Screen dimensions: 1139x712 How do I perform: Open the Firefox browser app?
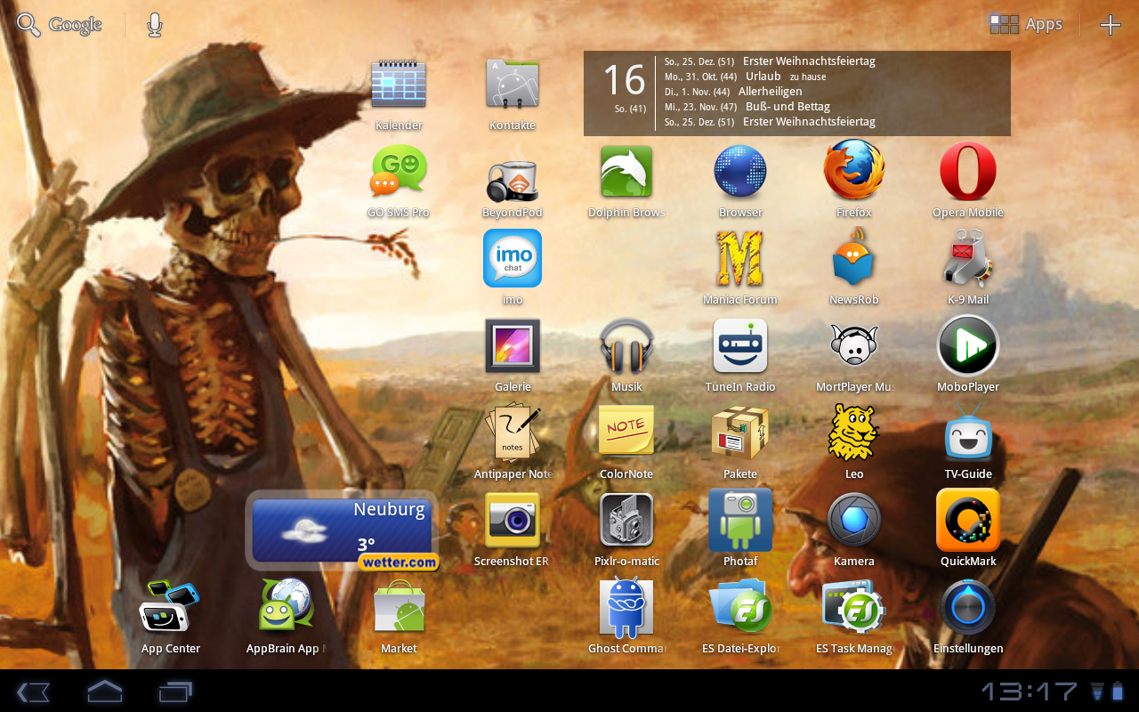click(853, 173)
